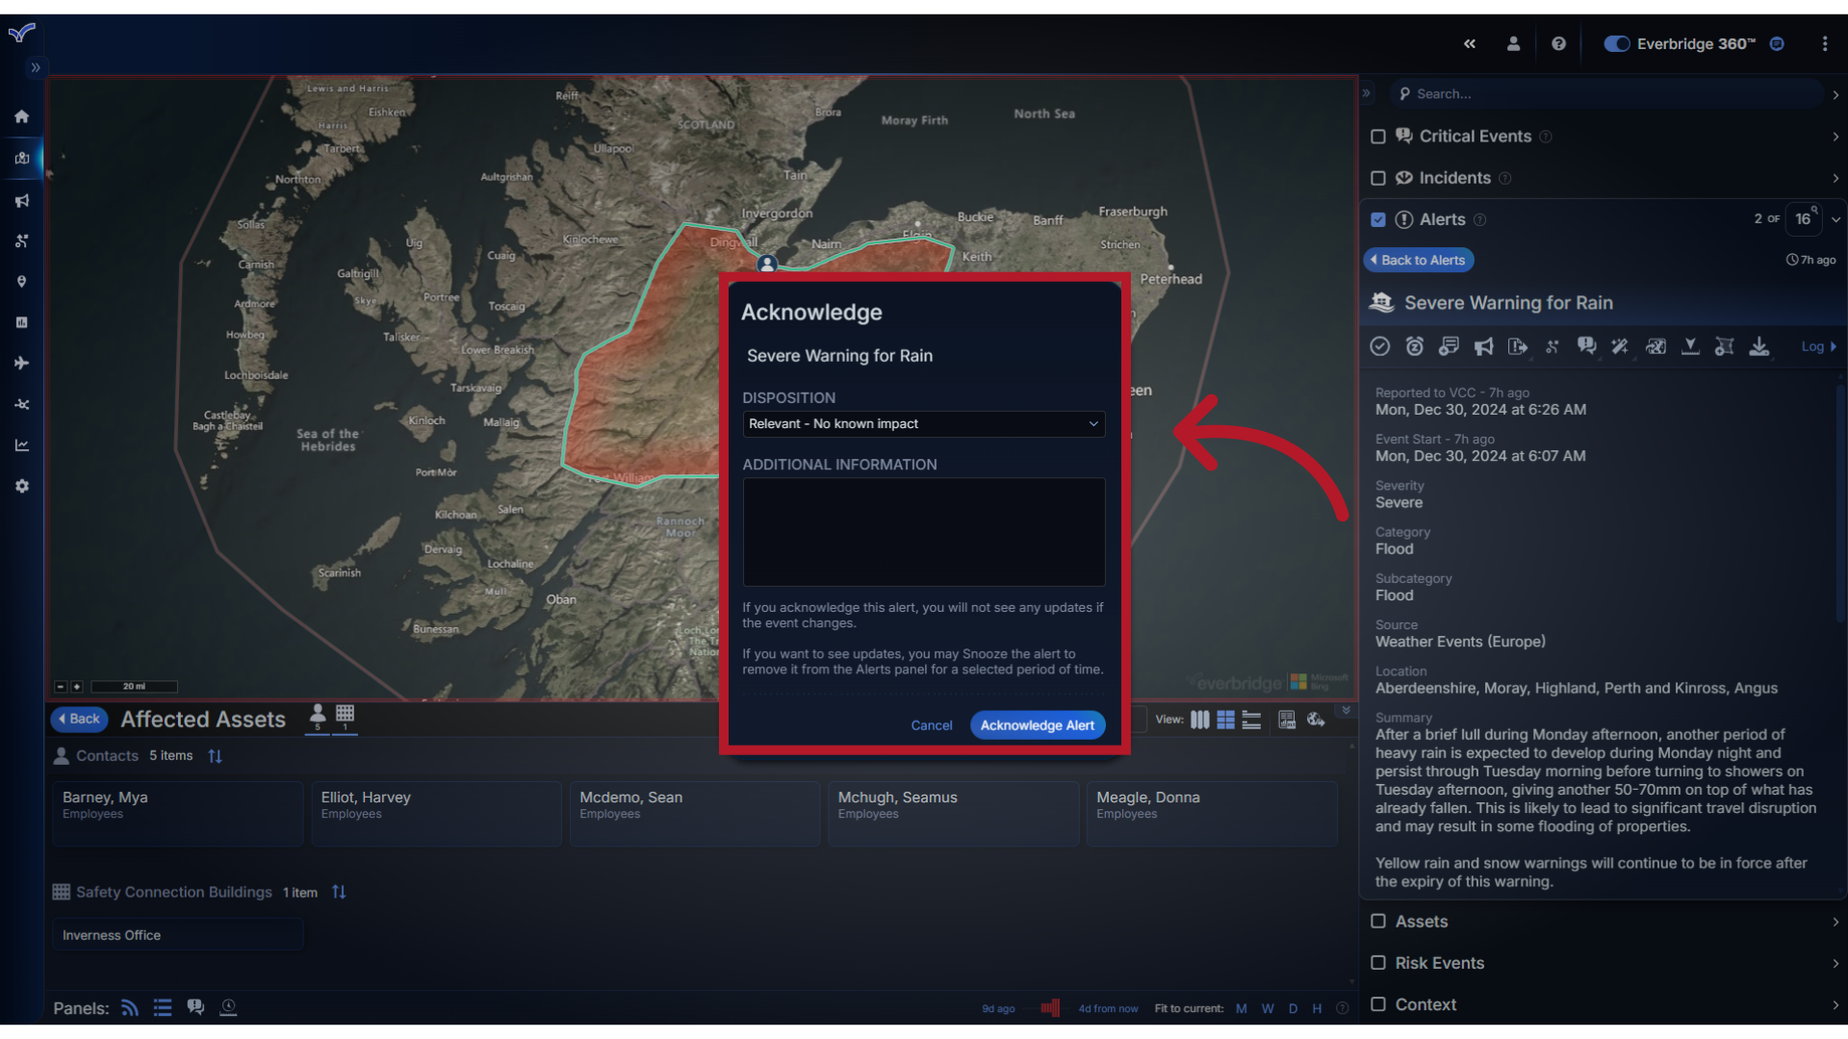This screenshot has width=1848, height=1039.
Task: Open the Launch Incident megaphone icon
Action: coord(1484,346)
